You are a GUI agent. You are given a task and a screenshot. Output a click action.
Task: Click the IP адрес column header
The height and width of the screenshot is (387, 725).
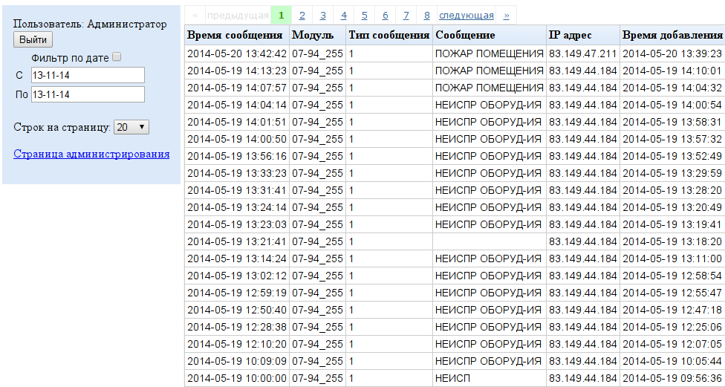point(569,35)
